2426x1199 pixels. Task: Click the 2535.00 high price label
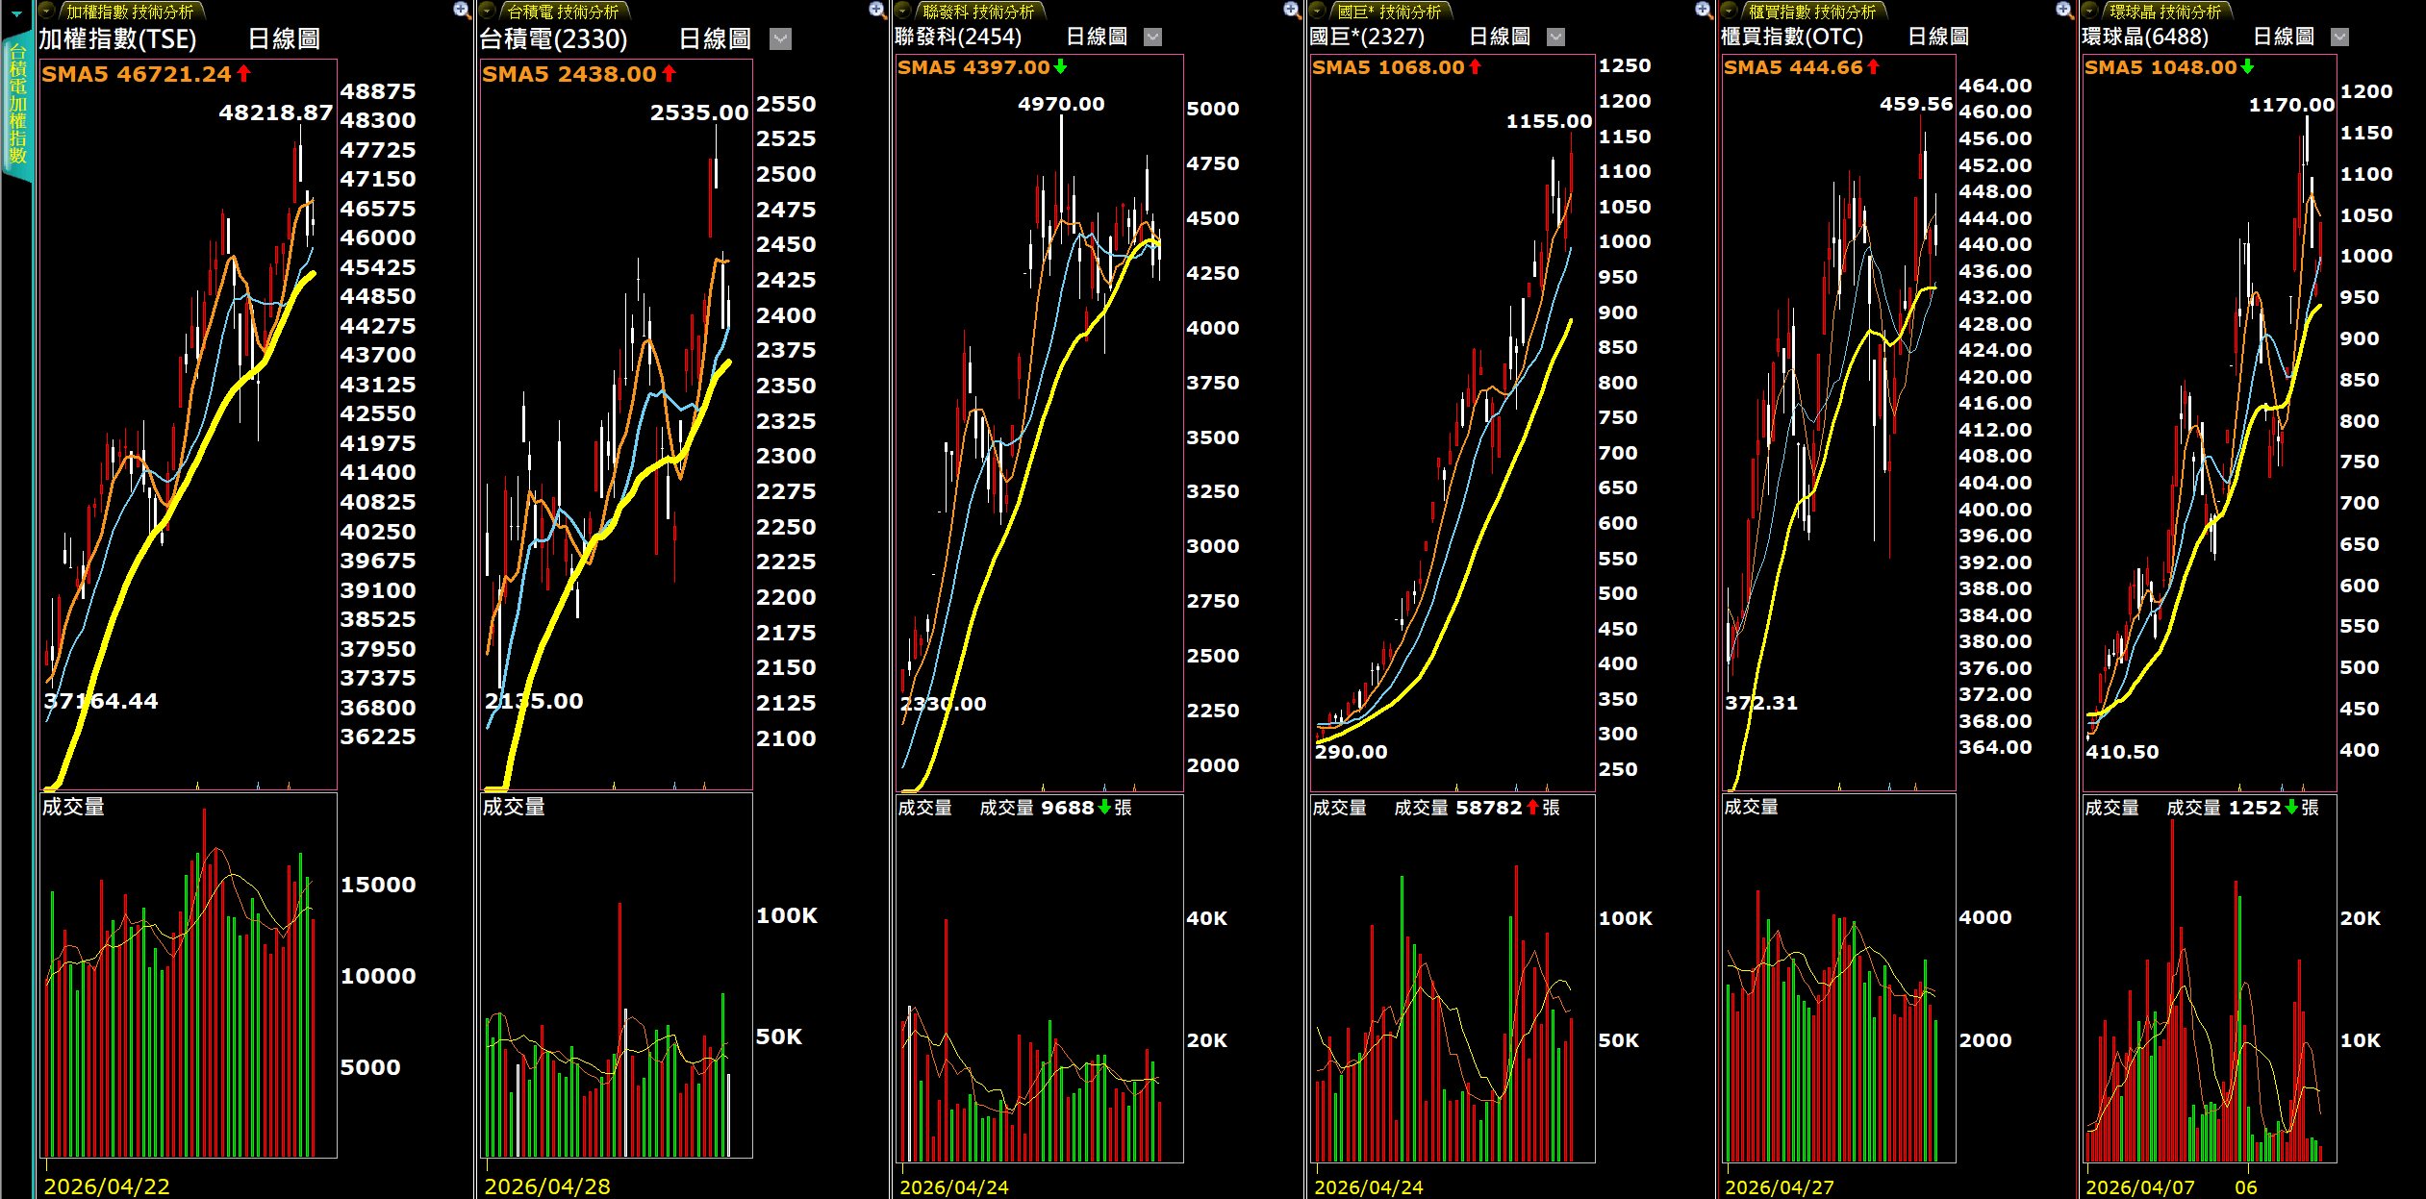[x=699, y=112]
